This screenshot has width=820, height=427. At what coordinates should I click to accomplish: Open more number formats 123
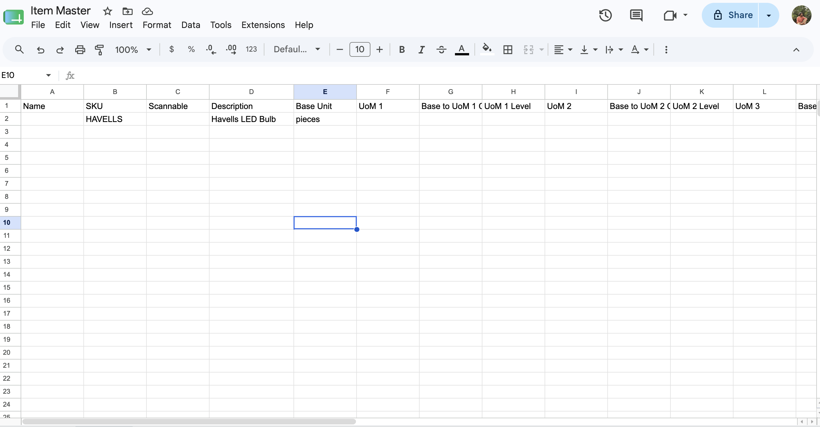pos(251,49)
